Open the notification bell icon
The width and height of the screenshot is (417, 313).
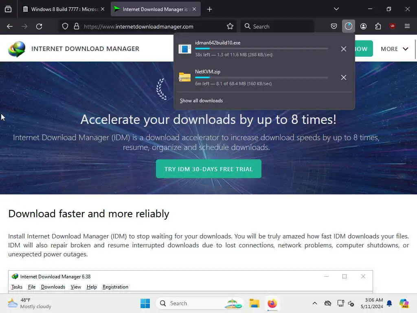[x=389, y=303]
